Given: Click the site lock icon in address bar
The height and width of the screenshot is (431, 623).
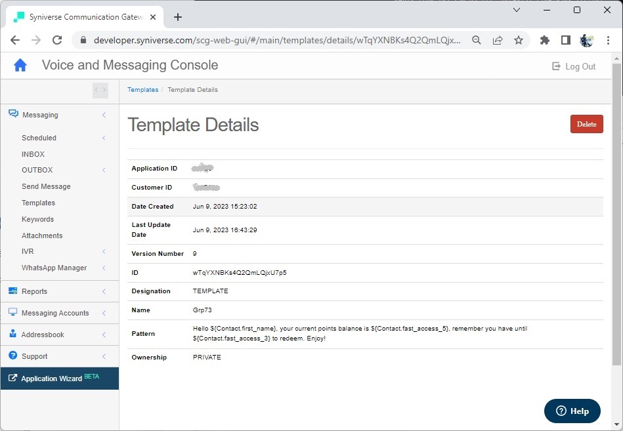Looking at the screenshot, I should pyautogui.click(x=83, y=40).
